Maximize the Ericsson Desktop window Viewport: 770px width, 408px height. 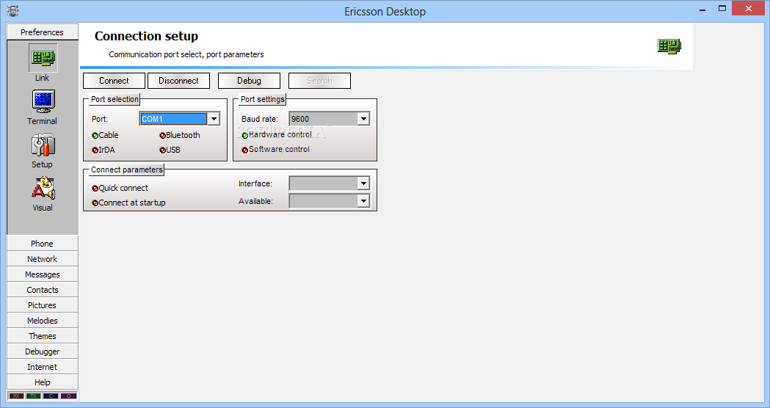coord(722,8)
